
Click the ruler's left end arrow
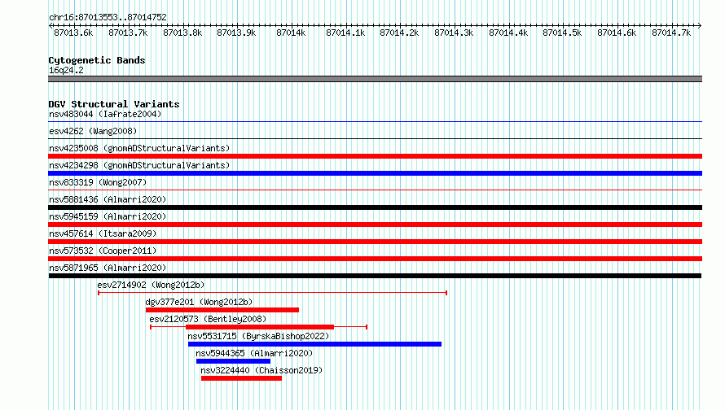pyautogui.click(x=51, y=25)
